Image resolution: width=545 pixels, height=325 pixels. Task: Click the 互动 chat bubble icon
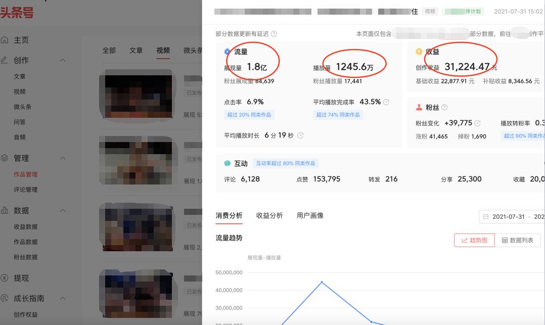[228, 163]
